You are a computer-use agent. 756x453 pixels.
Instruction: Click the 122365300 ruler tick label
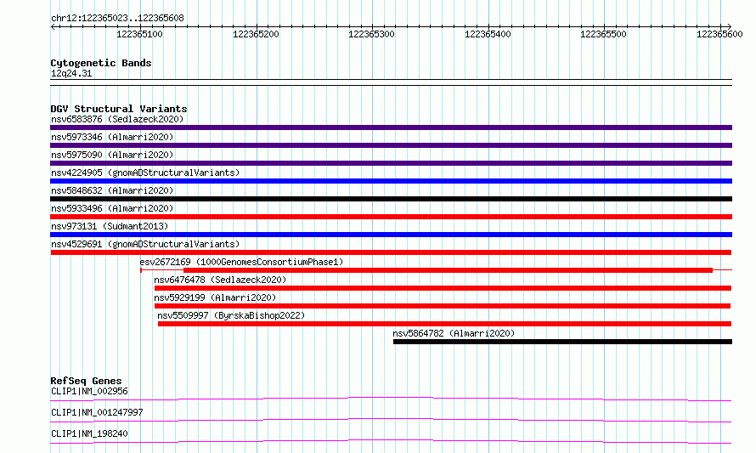pos(371,34)
